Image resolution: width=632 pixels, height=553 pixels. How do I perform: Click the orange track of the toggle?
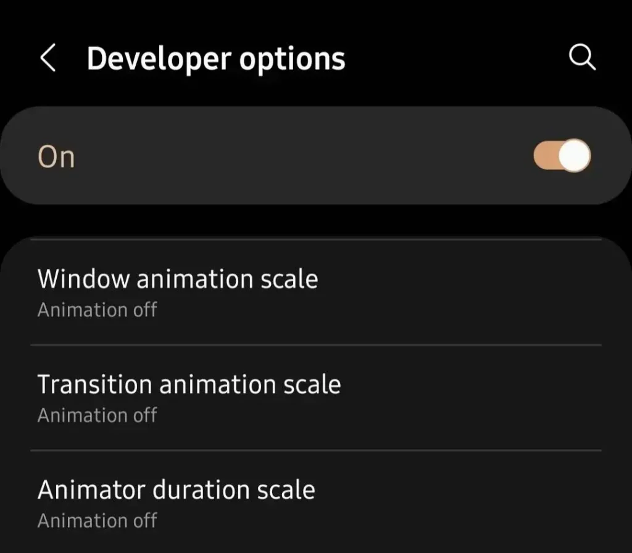545,156
